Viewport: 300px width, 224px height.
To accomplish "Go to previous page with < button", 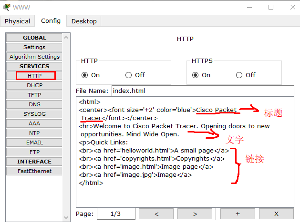I will click(156, 214).
